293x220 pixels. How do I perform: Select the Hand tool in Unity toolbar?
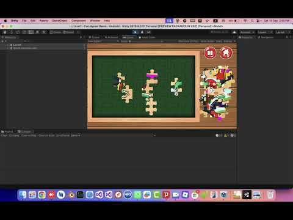tap(5, 32)
